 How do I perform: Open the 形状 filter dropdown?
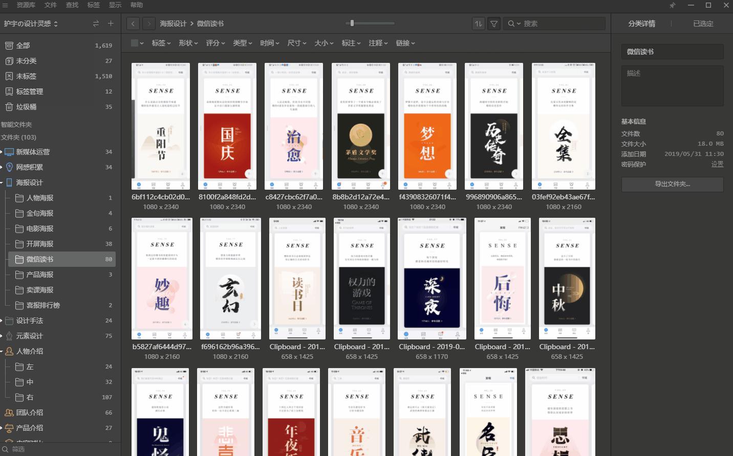(x=188, y=43)
